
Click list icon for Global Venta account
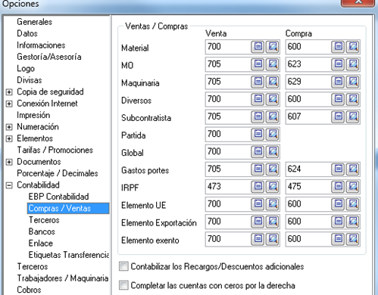[x=258, y=151]
